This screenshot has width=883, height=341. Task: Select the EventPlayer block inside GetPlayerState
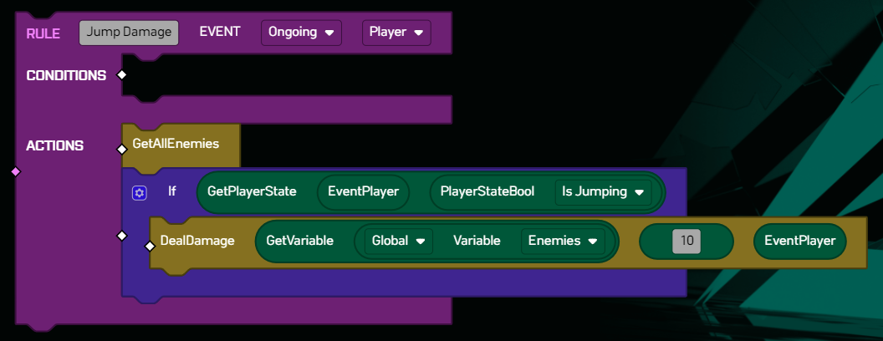[363, 192]
